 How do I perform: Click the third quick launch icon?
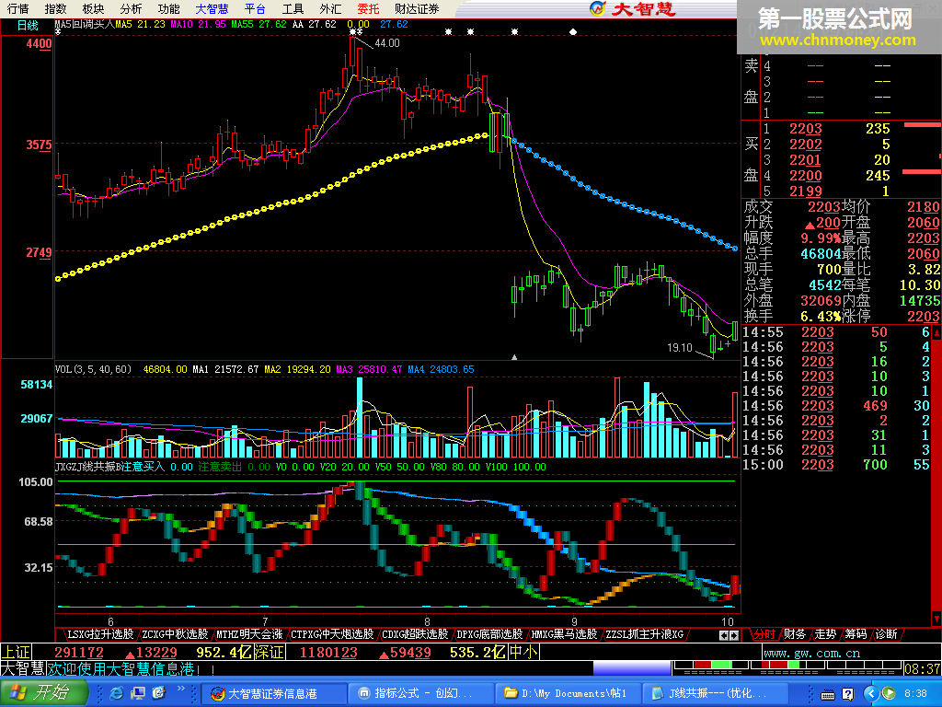pyautogui.click(x=158, y=694)
